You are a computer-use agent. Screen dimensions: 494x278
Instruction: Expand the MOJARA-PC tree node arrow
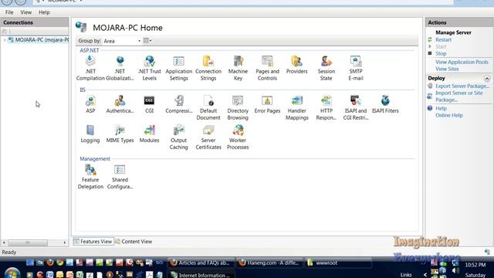tap(5, 40)
